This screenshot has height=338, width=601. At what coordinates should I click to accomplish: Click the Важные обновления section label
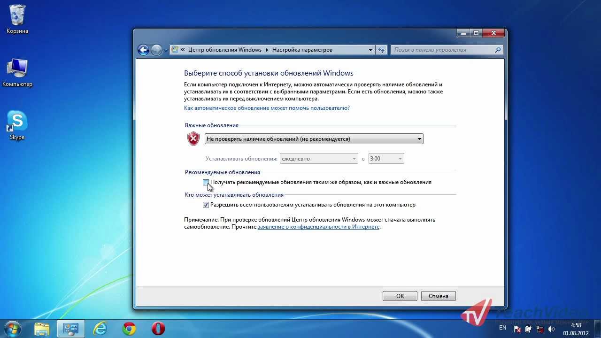pos(212,125)
